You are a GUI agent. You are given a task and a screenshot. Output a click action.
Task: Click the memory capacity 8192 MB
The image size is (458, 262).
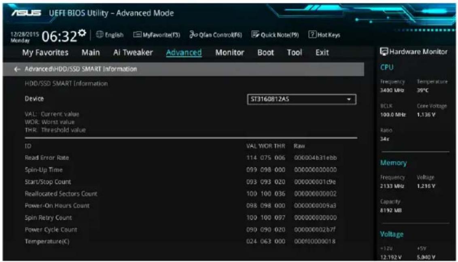(391, 210)
